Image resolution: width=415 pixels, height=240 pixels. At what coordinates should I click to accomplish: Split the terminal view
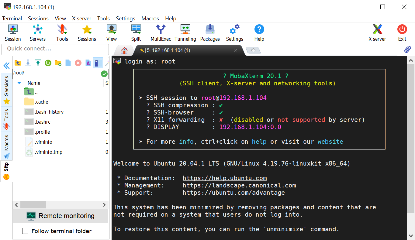pyautogui.click(x=136, y=33)
